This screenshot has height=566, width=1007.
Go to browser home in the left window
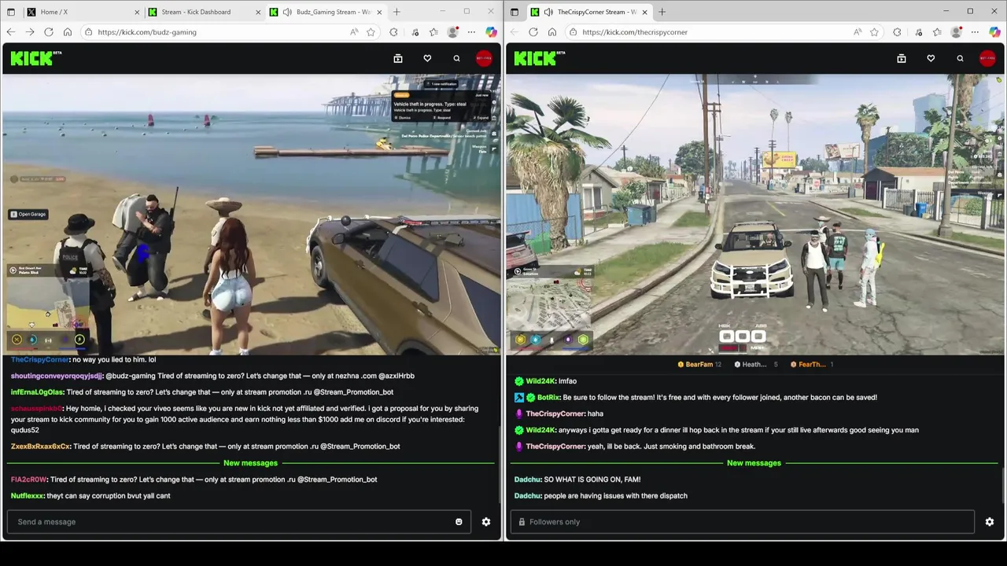pyautogui.click(x=68, y=32)
